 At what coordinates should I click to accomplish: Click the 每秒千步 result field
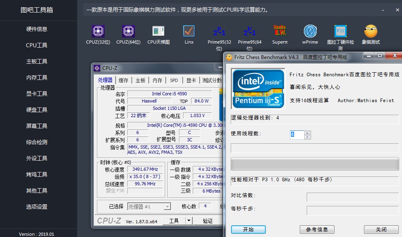coord(353,211)
